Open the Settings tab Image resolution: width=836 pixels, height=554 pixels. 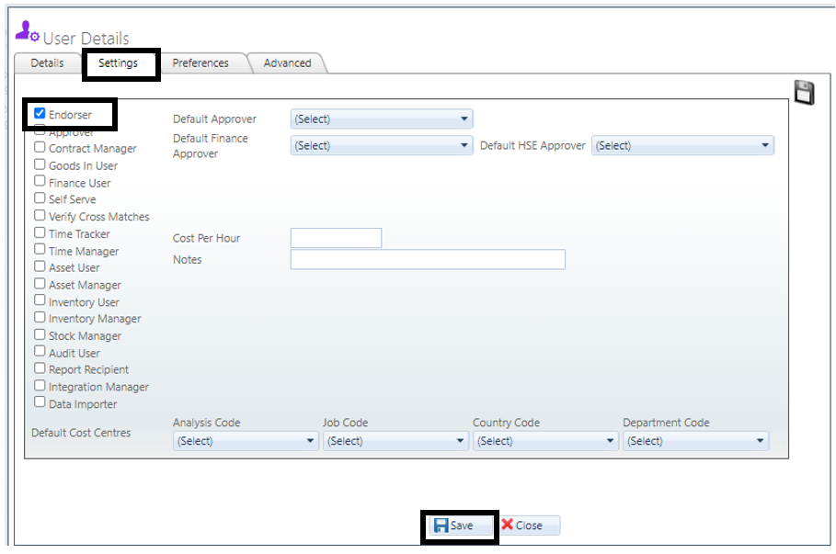tap(118, 62)
